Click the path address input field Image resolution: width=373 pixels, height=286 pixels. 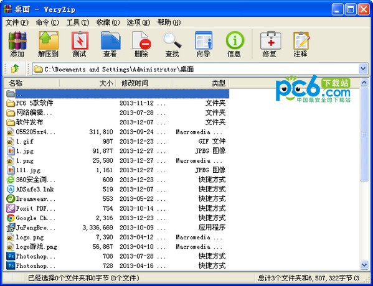tap(196, 69)
